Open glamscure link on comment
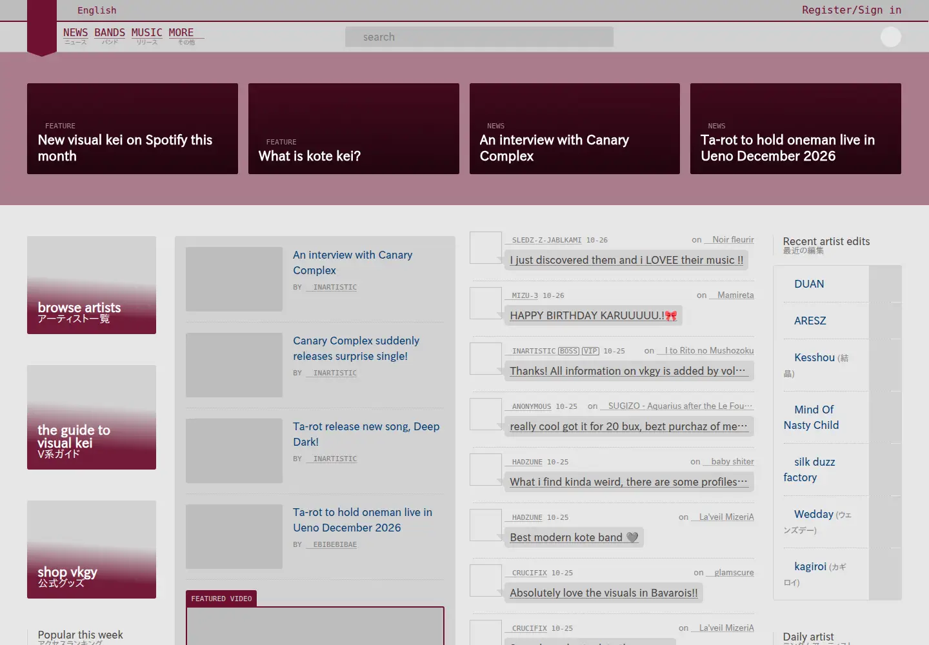 point(730,572)
